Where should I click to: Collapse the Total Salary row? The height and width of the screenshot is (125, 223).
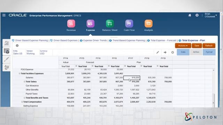click(24, 82)
